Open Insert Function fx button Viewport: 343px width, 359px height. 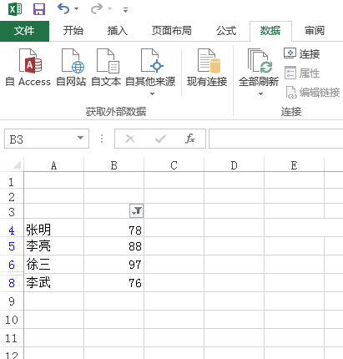[x=190, y=139]
